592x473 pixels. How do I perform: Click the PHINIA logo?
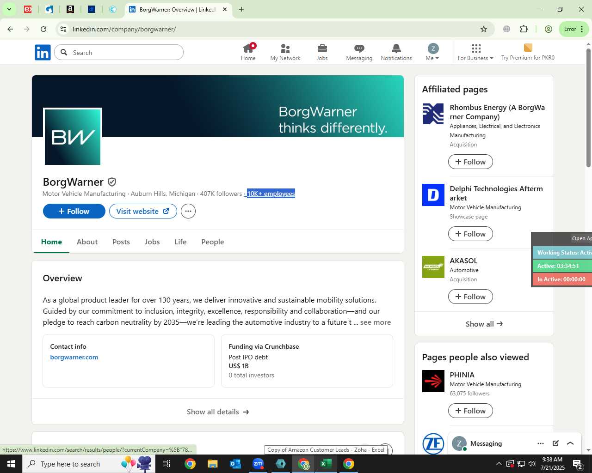click(433, 381)
